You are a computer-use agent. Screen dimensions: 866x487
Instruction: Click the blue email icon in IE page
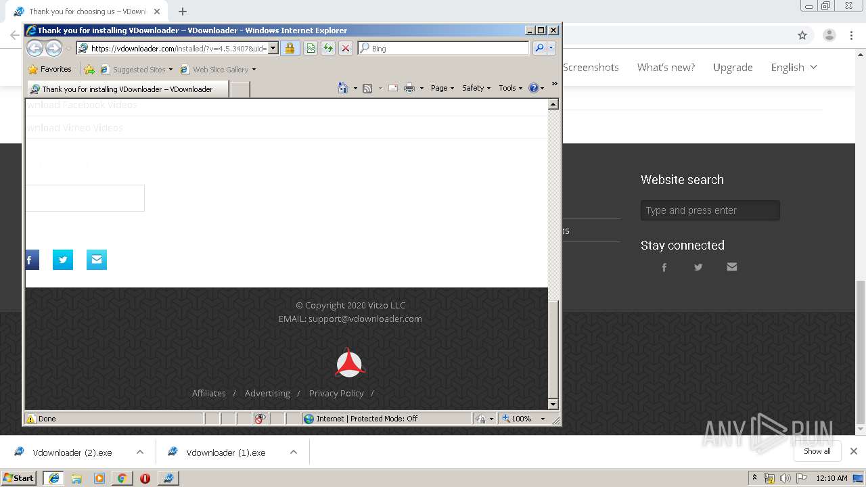point(97,260)
